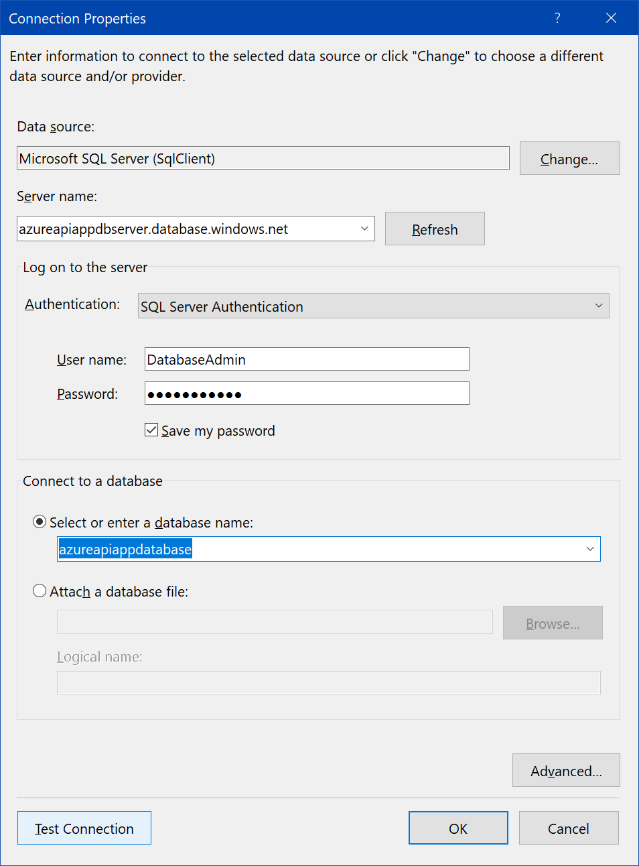Click the Change... data source button
This screenshot has height=866, width=639.
[x=569, y=159]
